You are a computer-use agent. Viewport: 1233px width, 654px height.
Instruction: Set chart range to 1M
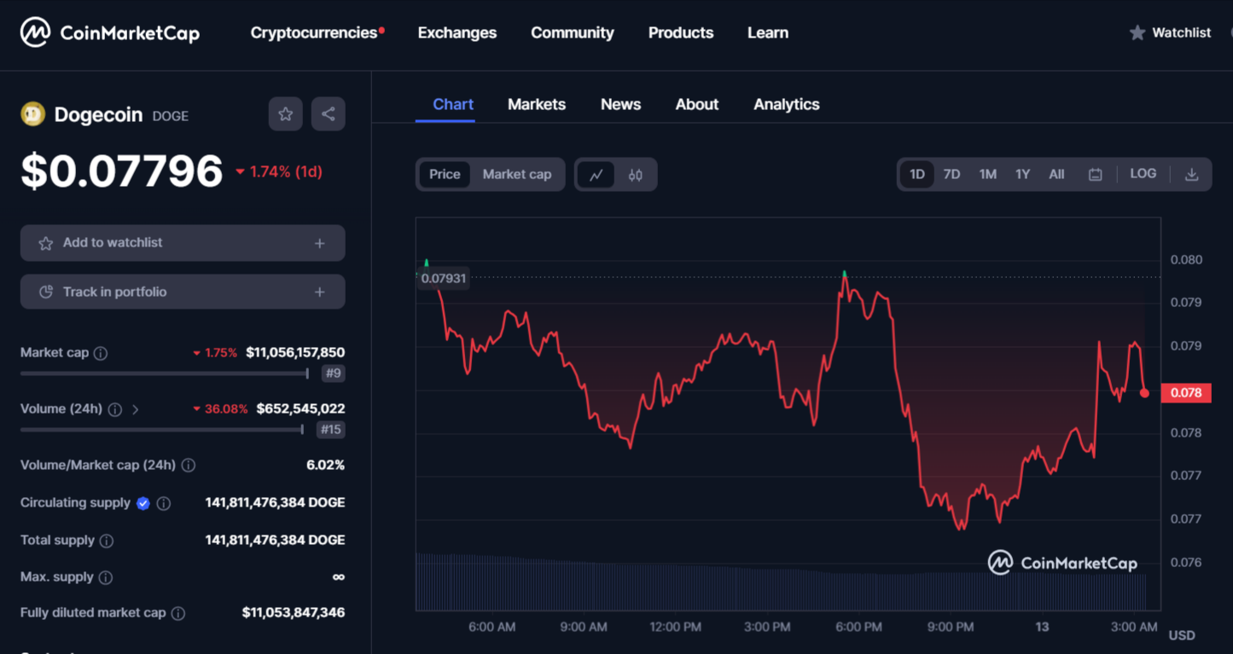click(988, 174)
